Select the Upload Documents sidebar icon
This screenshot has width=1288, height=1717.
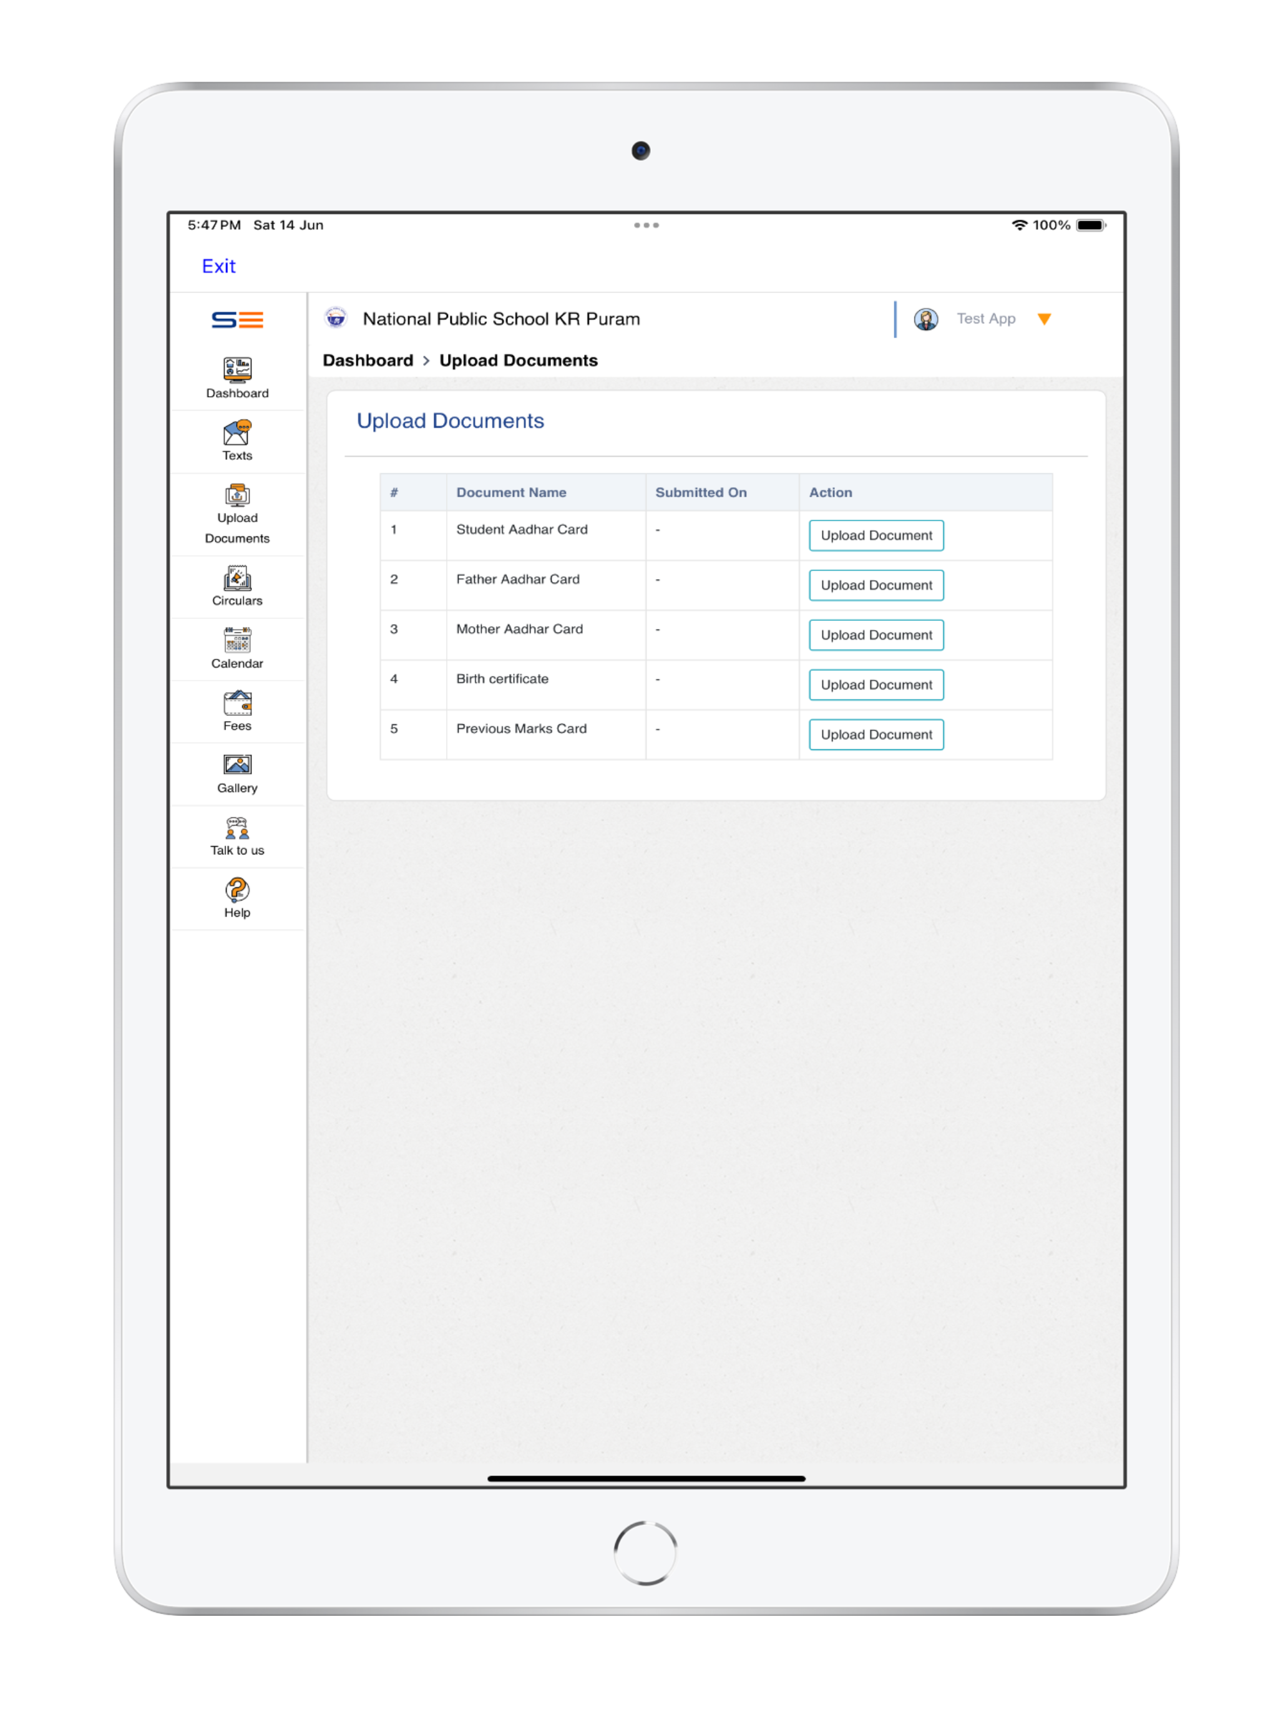coord(238,495)
